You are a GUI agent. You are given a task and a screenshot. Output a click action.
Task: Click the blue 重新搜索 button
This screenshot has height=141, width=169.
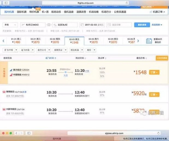[142, 25]
